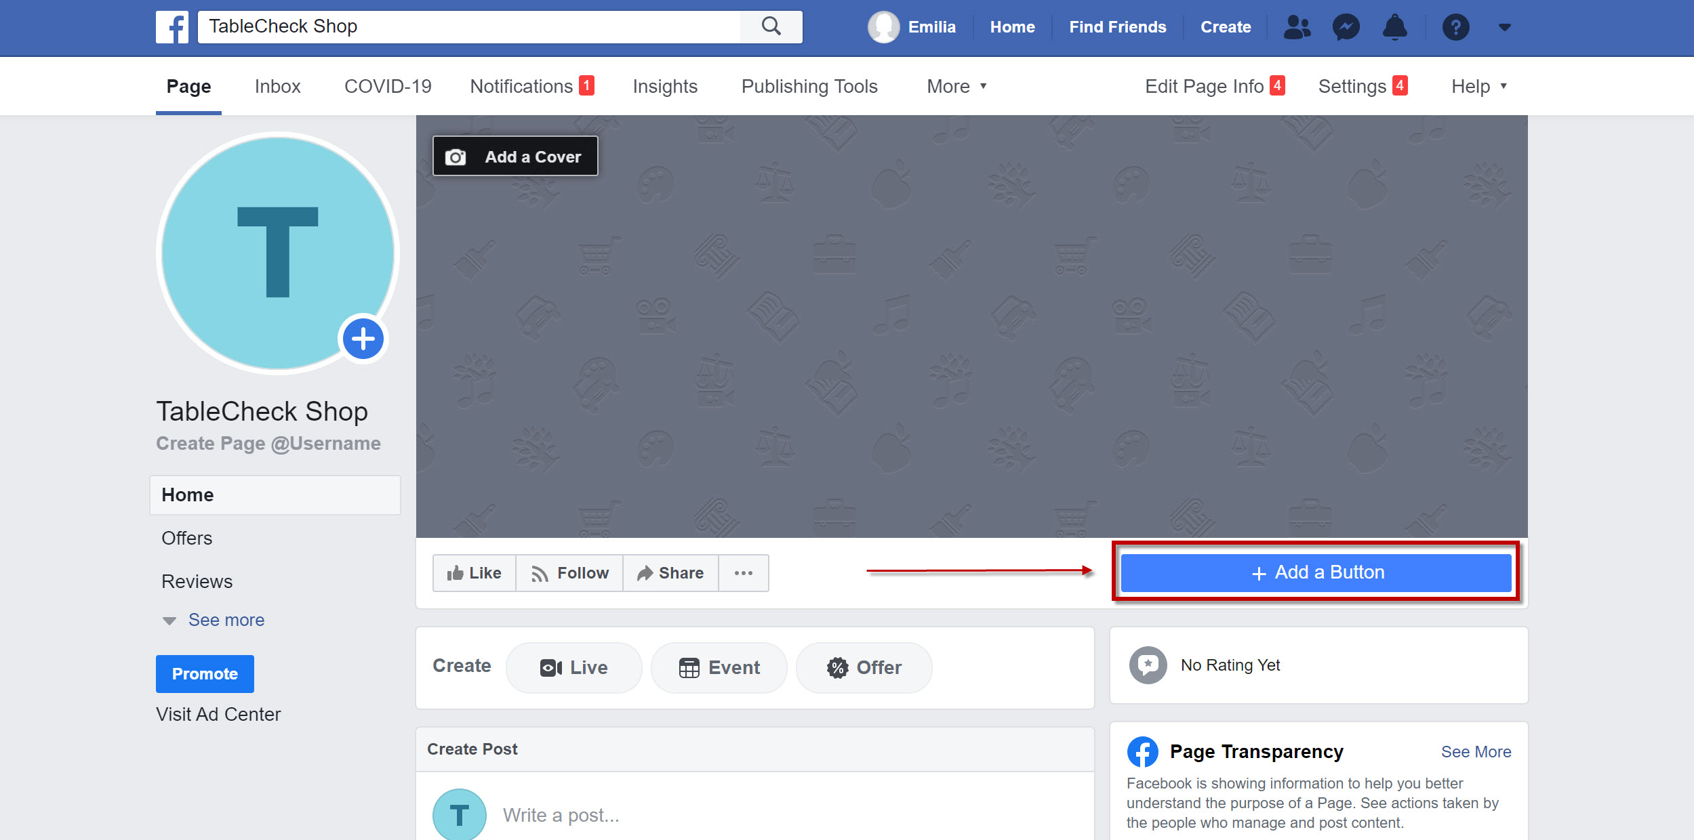Image resolution: width=1694 pixels, height=840 pixels.
Task: Click the Emilia profile name
Action: click(x=932, y=27)
